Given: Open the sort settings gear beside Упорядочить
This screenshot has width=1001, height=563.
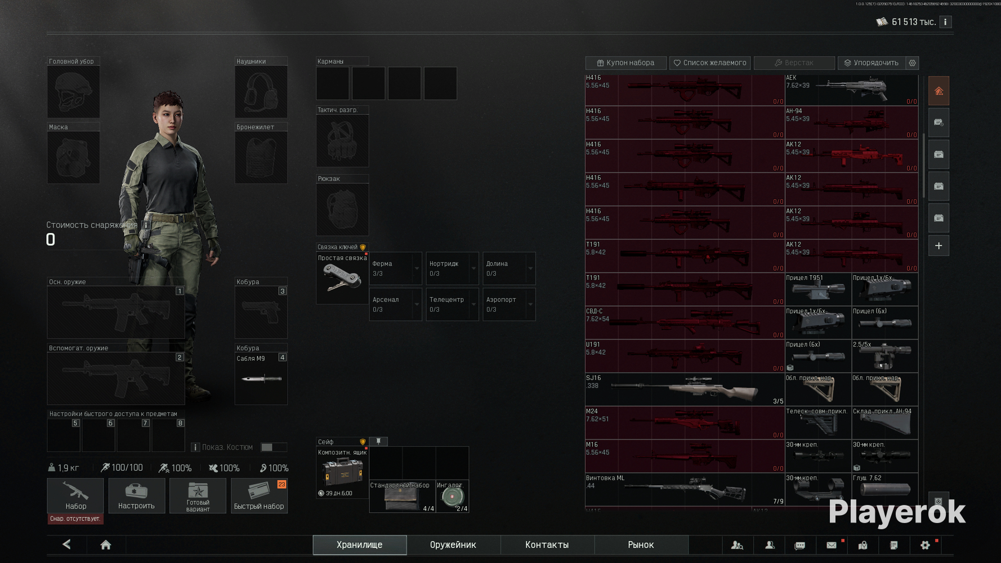Looking at the screenshot, I should tap(912, 63).
